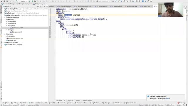Click the VCS update project arrow icon
This screenshot has height=106, width=188.
point(116,1)
